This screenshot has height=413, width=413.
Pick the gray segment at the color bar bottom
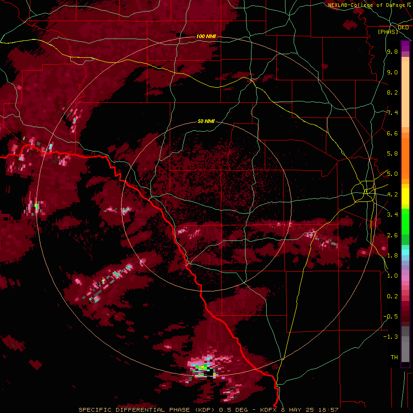click(x=405, y=350)
